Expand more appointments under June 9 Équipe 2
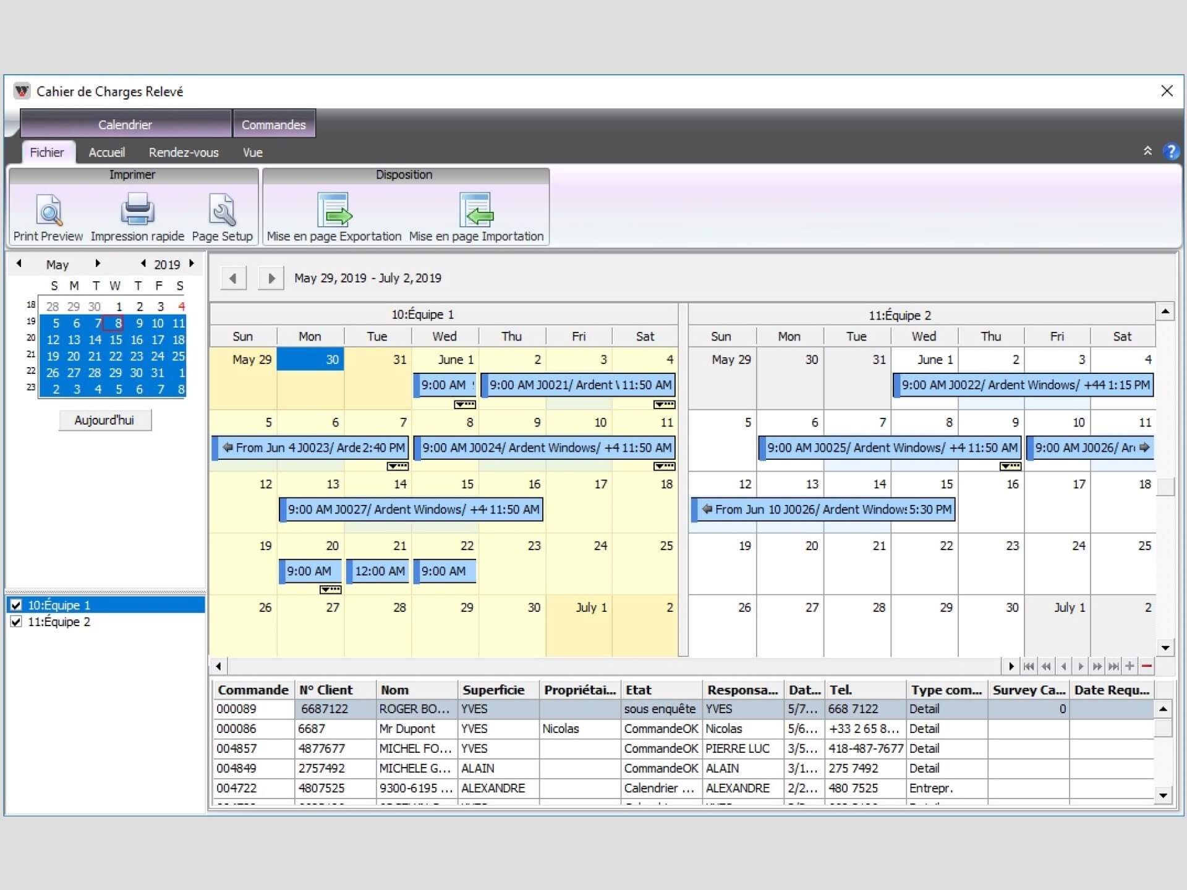The image size is (1187, 890). pyautogui.click(x=1011, y=466)
